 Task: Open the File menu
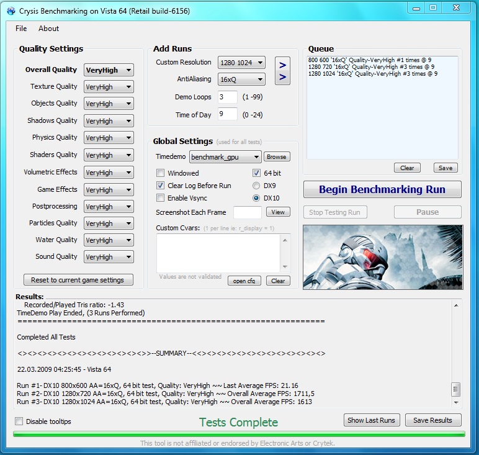(21, 29)
